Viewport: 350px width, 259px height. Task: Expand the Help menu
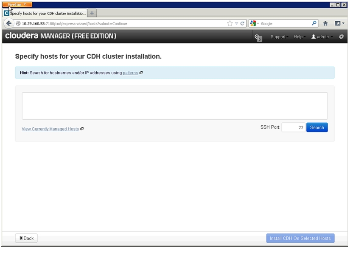pyautogui.click(x=300, y=37)
